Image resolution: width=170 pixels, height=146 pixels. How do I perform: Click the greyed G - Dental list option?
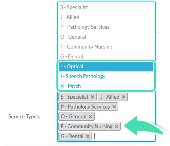[x=106, y=56]
